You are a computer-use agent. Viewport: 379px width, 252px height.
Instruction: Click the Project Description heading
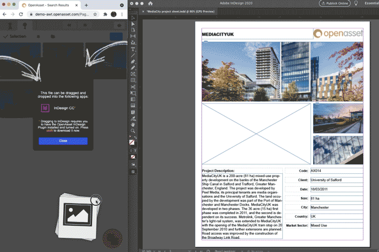[218, 171]
